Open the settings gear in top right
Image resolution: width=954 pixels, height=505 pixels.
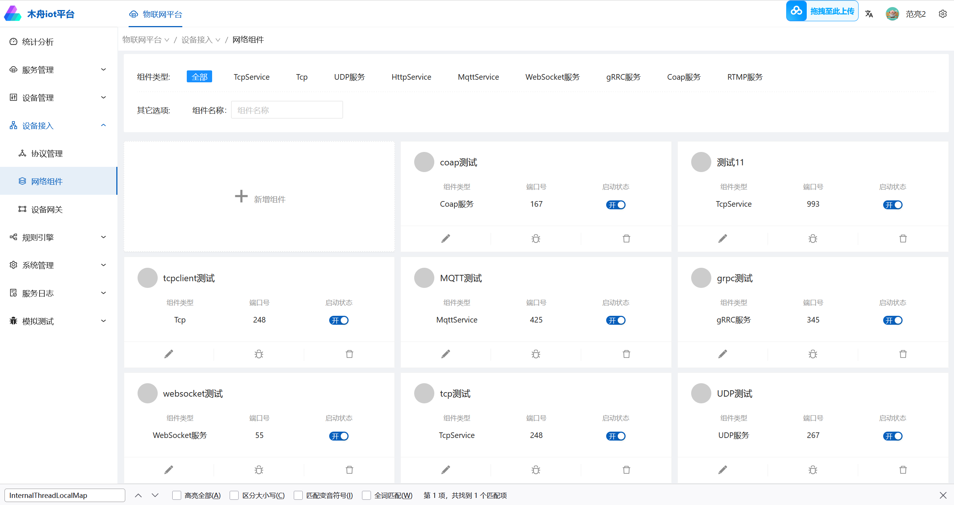943,14
